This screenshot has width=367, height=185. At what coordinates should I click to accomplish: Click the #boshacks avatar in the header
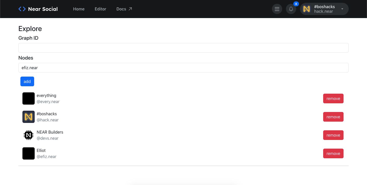click(x=306, y=9)
